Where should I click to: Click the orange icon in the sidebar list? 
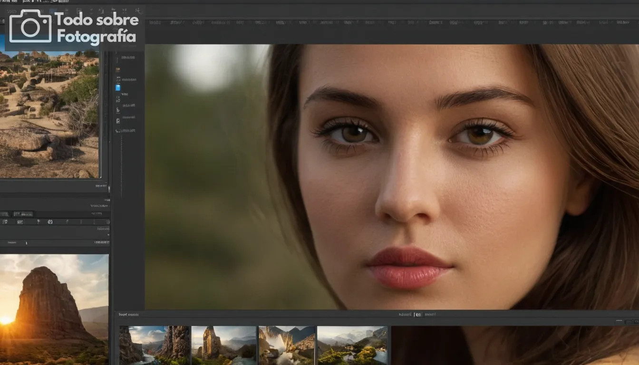coord(118,69)
